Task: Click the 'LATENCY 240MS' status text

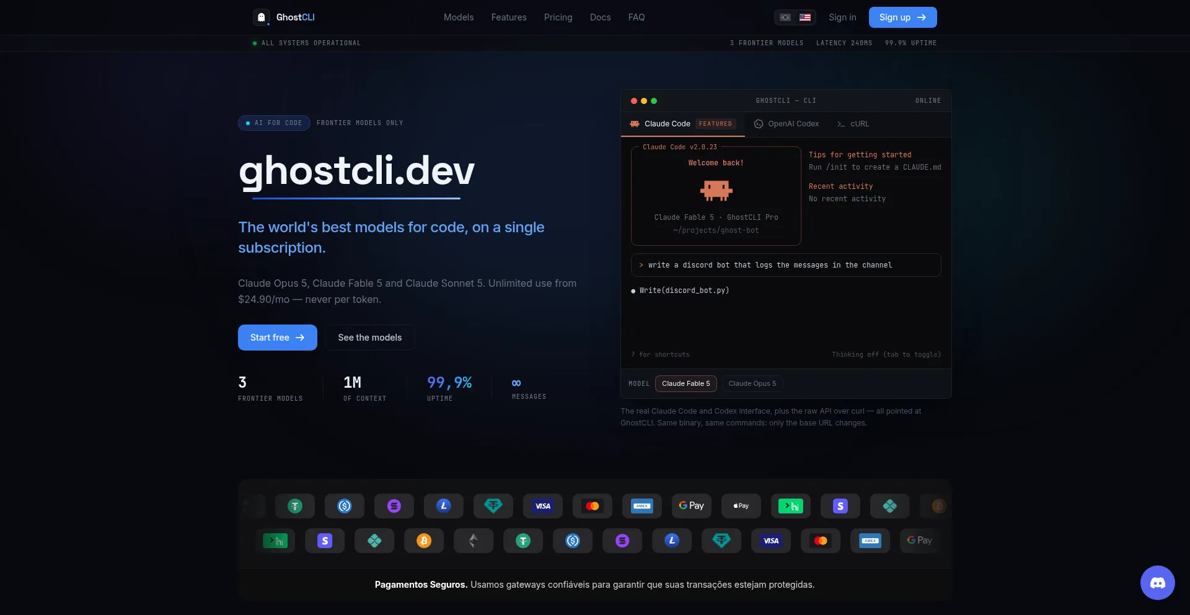Action: (844, 43)
